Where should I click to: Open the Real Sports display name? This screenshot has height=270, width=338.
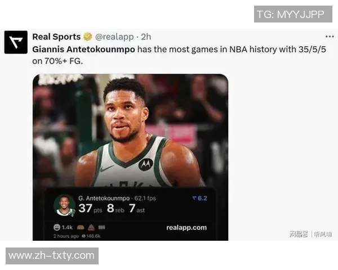(x=56, y=37)
